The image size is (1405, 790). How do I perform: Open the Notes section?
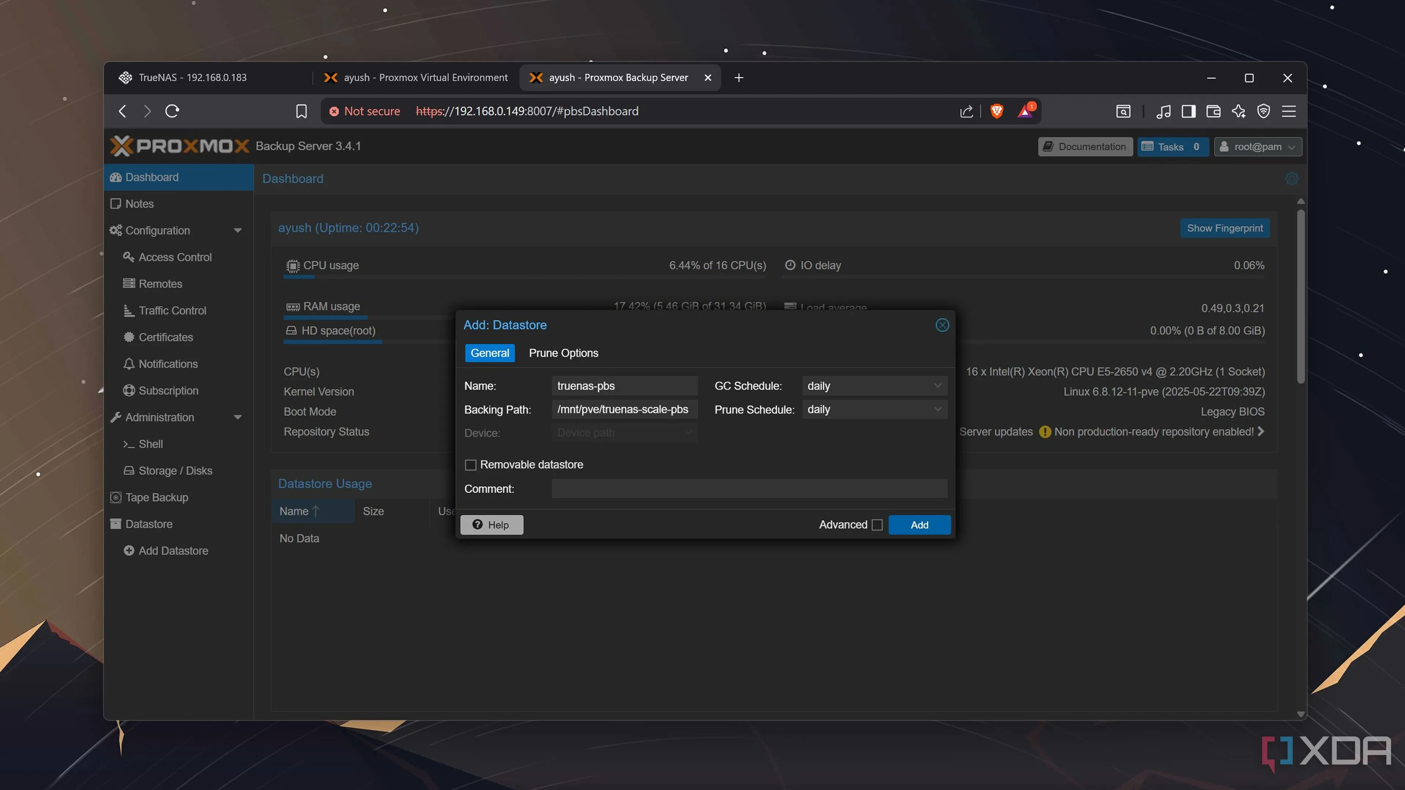[140, 203]
